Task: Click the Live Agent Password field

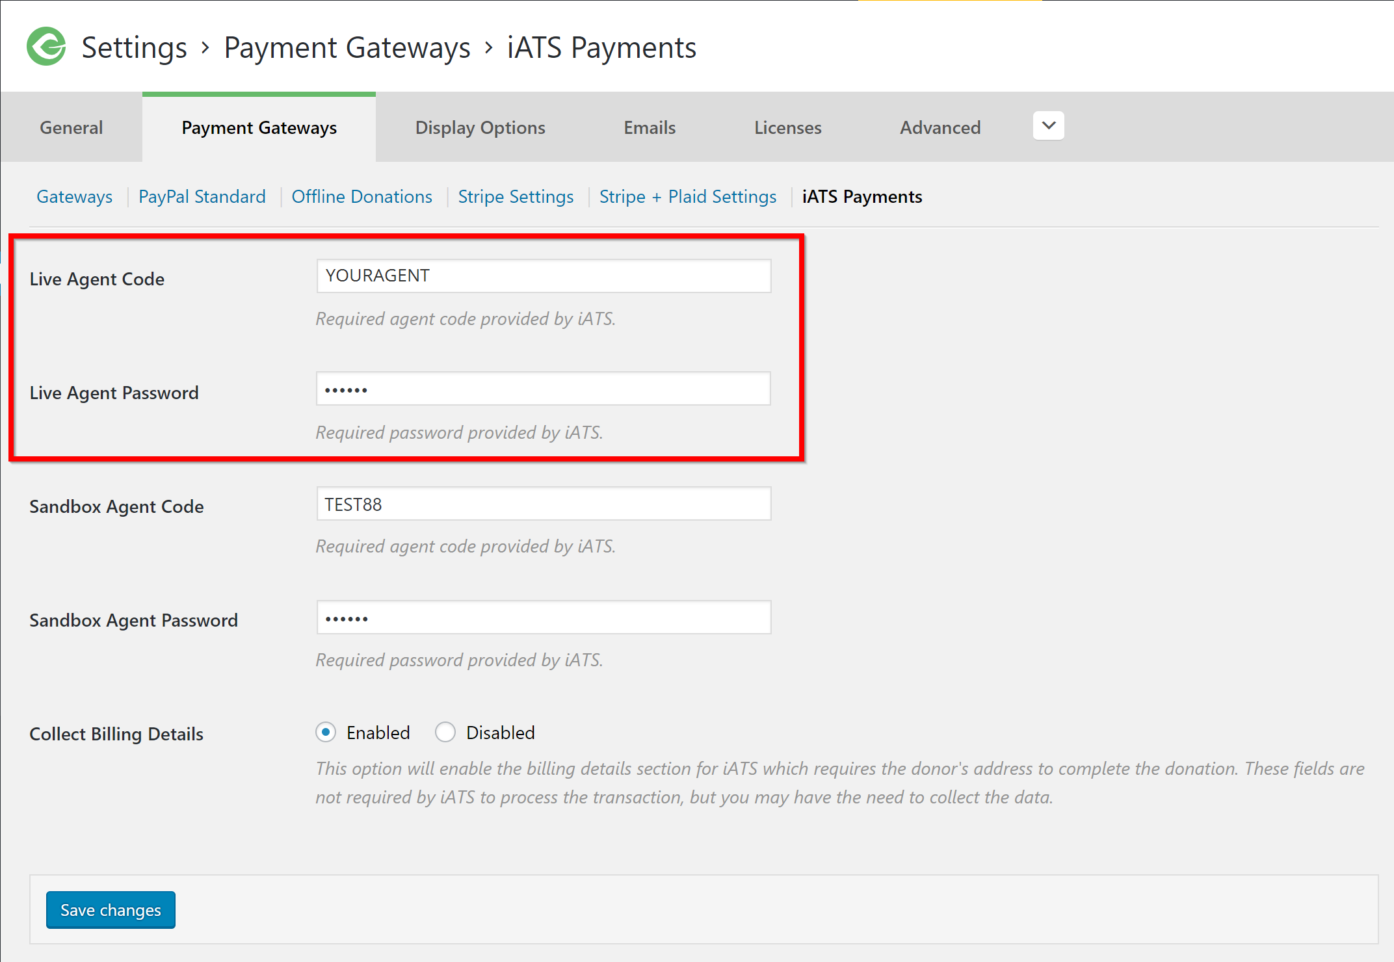Action: (544, 389)
